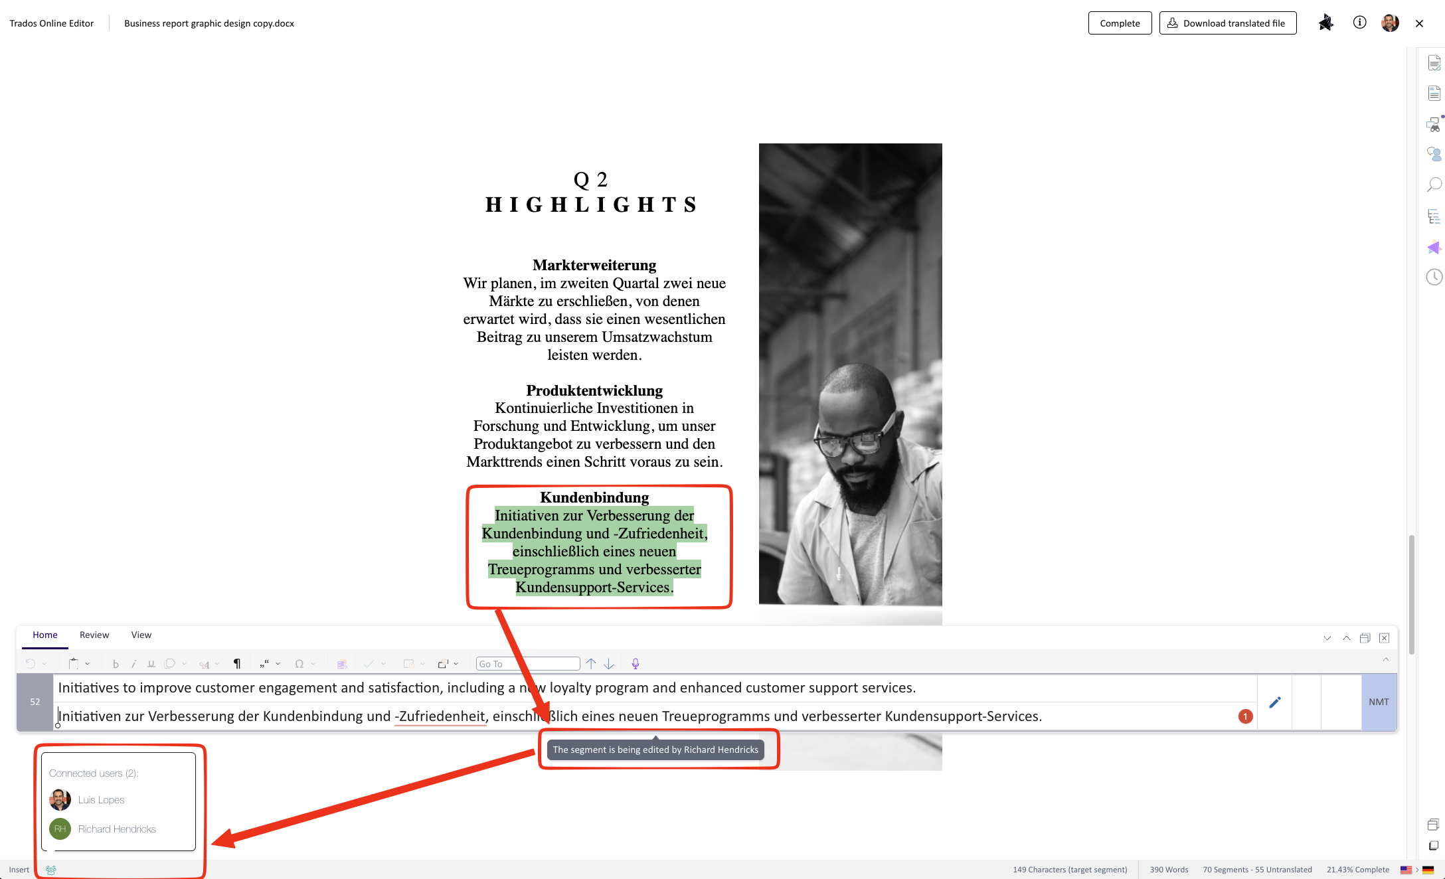Click Download translated file button
Screen dimensions: 1445x879
(x=1227, y=23)
